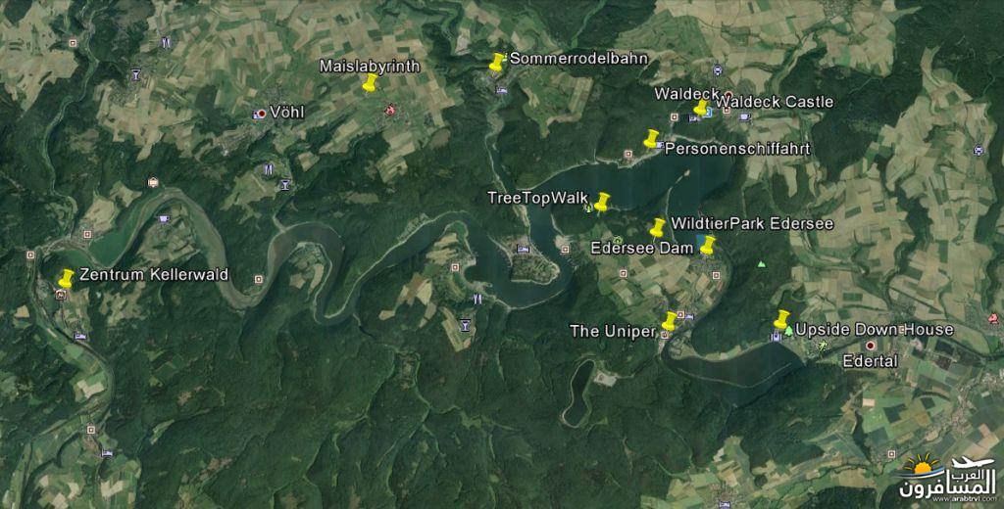The width and height of the screenshot is (1004, 509).
Task: Click the Arab Travelers watermark logo
Action: click(x=948, y=478)
